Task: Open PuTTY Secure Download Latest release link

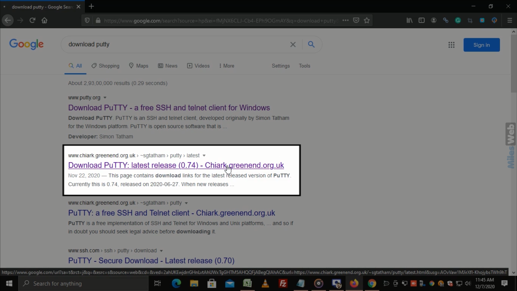Action: [x=151, y=261]
